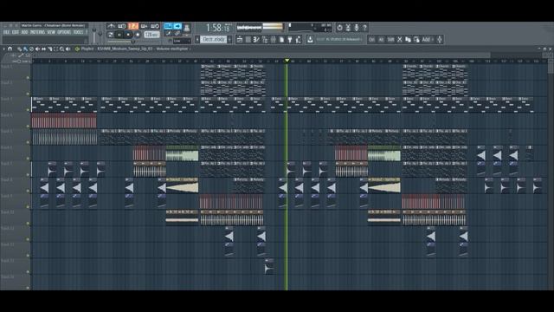Open the Add dropdown button

(428, 40)
